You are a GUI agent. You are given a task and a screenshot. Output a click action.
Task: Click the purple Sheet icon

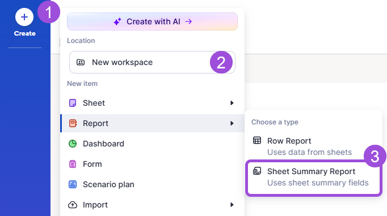click(x=73, y=103)
